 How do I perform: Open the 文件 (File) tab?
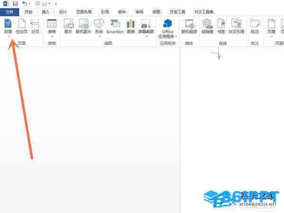9,12
